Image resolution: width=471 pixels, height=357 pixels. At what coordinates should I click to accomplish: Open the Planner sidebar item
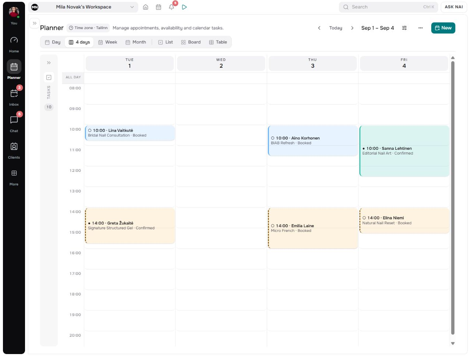14,70
